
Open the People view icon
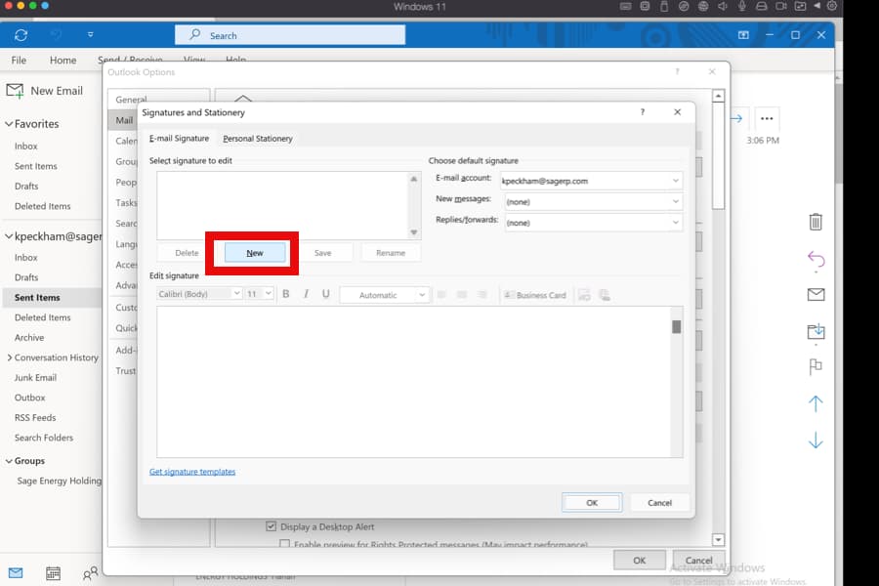pos(90,571)
